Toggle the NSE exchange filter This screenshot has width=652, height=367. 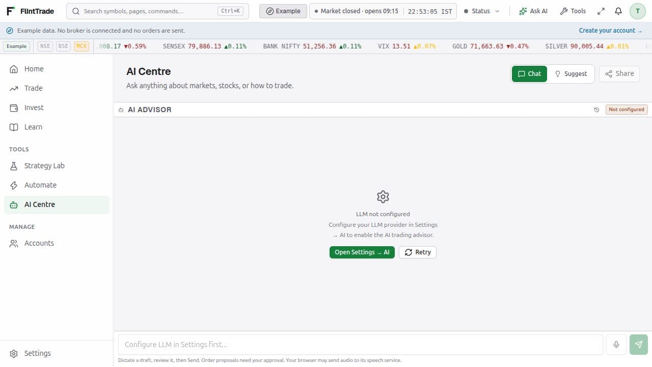pos(45,46)
